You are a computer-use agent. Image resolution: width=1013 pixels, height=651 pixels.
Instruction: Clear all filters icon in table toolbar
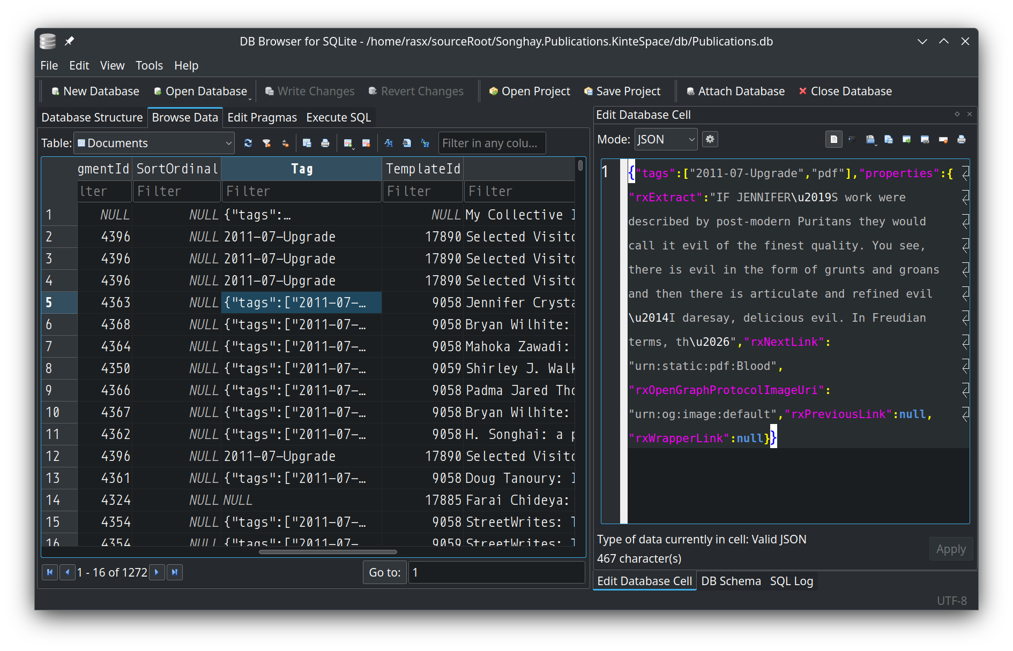[266, 143]
